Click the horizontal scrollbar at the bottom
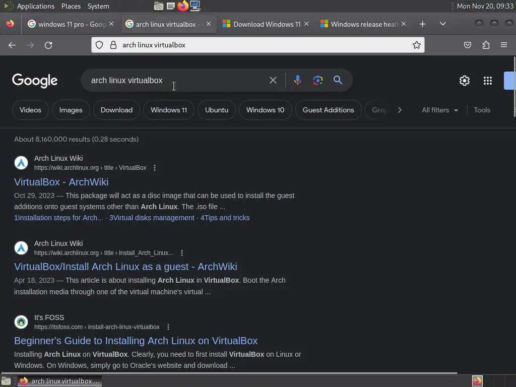This screenshot has height=387, width=516. click(x=229, y=373)
